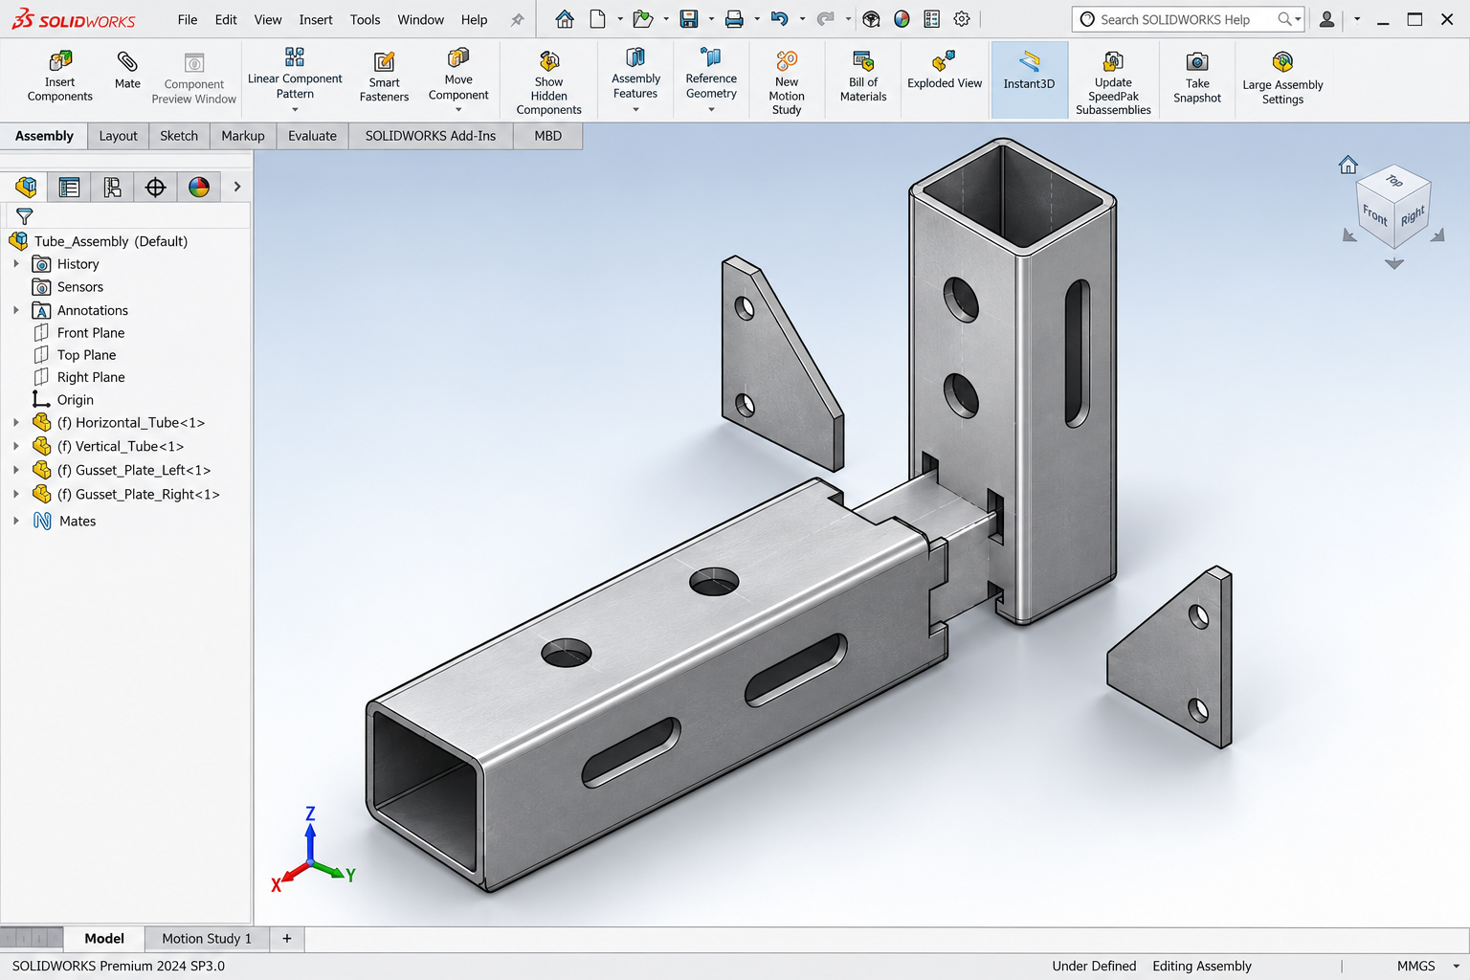Expand the Mates folder in tree
Viewport: 1470px width, 980px height.
tap(15, 521)
